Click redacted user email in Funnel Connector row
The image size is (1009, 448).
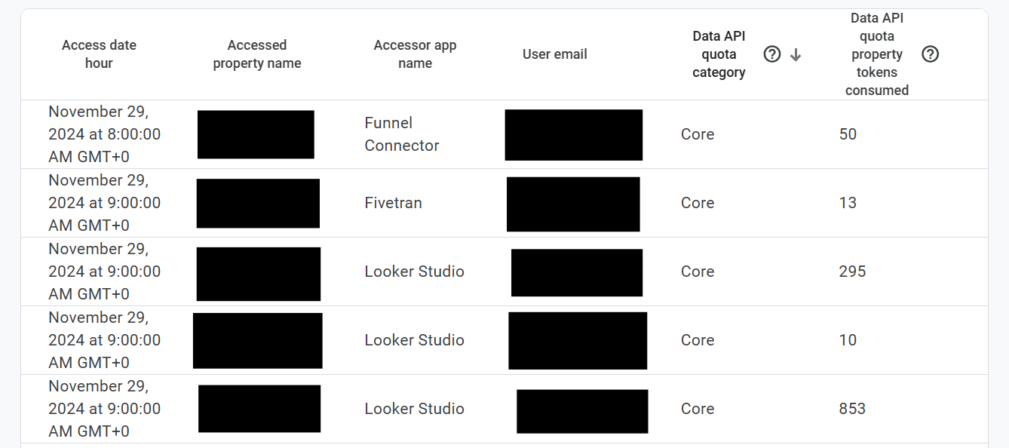pos(573,135)
